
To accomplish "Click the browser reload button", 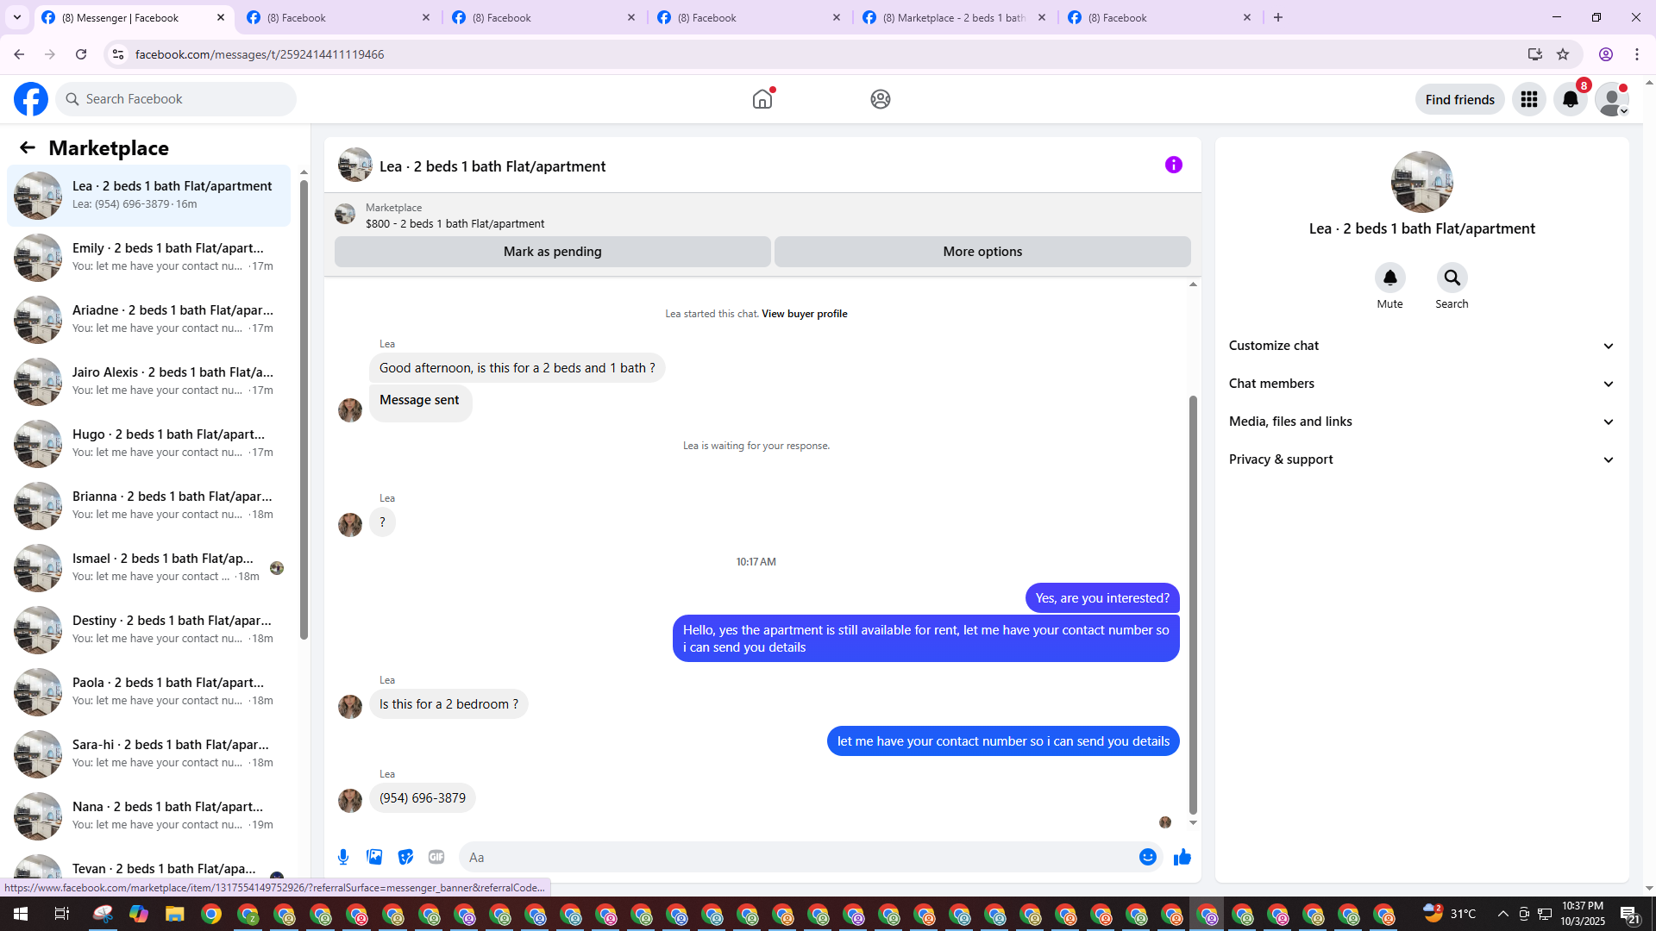I will (x=81, y=54).
